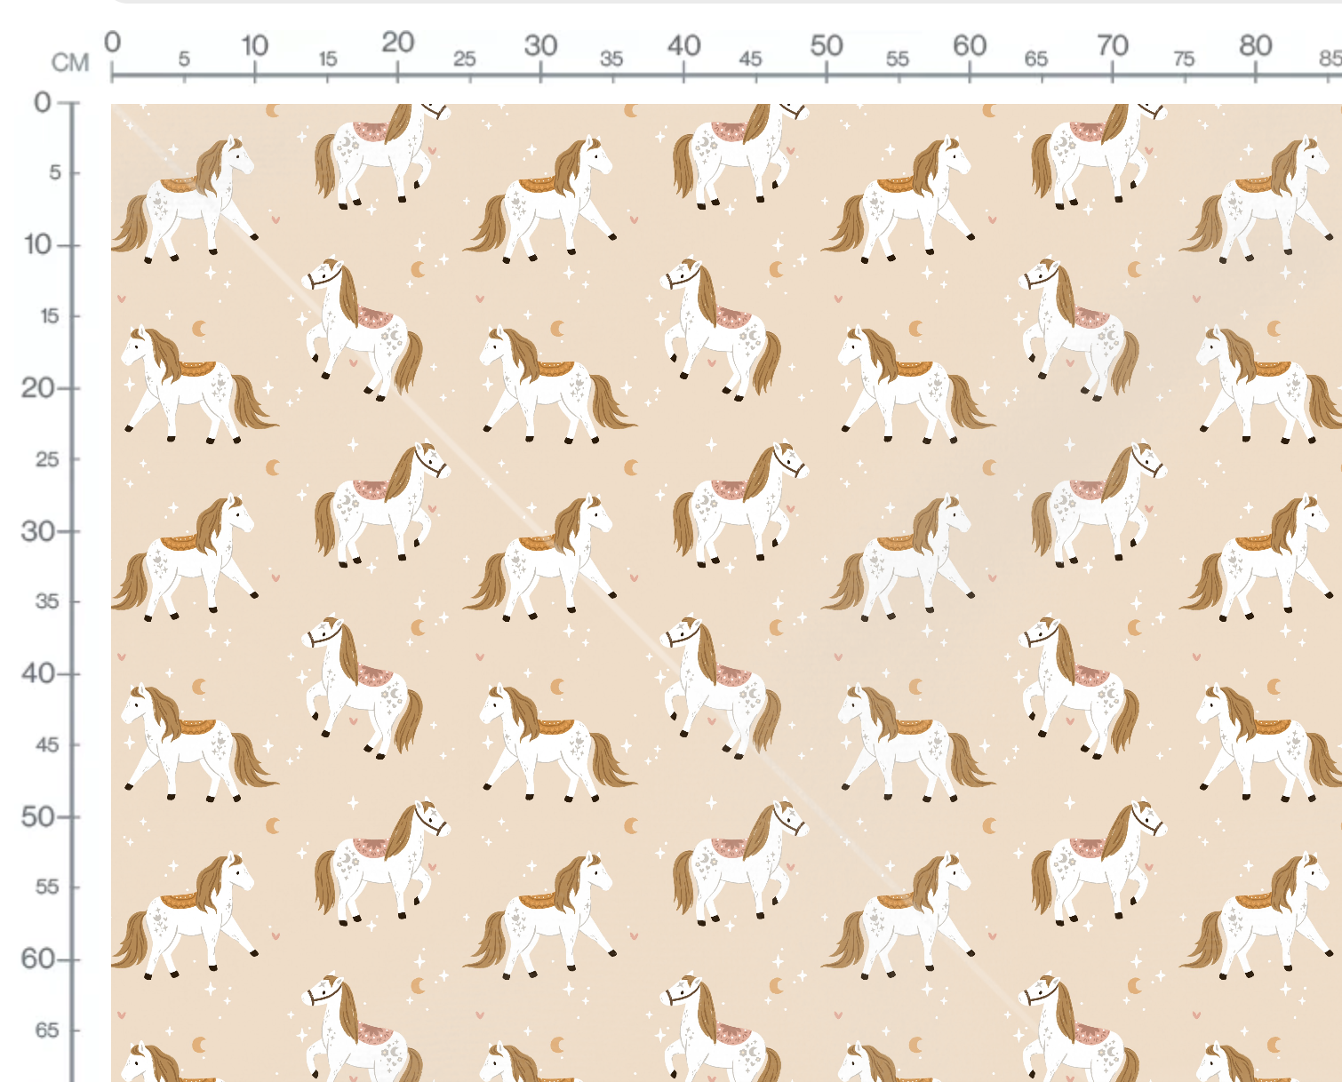The image size is (1342, 1082).
Task: Click the 80 mark on horizontal ruler
Action: coord(1256,44)
